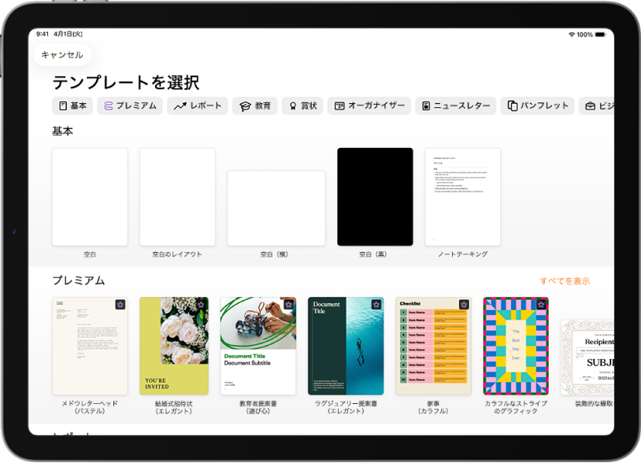Select the 基本 category filter

point(72,105)
